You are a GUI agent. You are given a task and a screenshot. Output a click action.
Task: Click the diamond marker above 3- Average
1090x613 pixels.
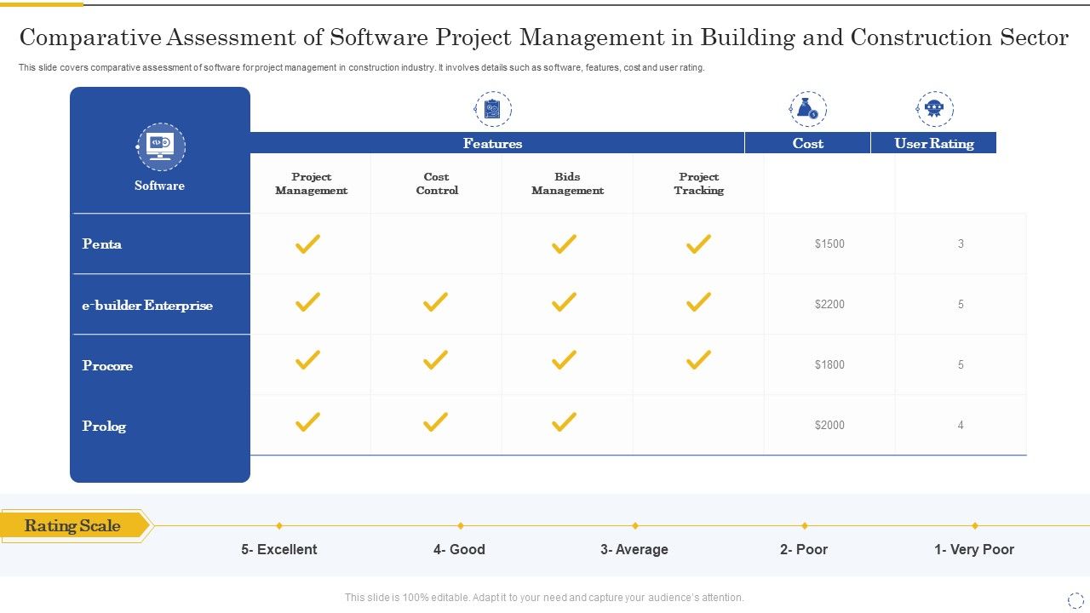634,526
